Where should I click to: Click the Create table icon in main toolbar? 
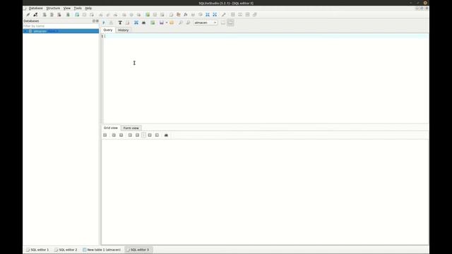[77, 15]
